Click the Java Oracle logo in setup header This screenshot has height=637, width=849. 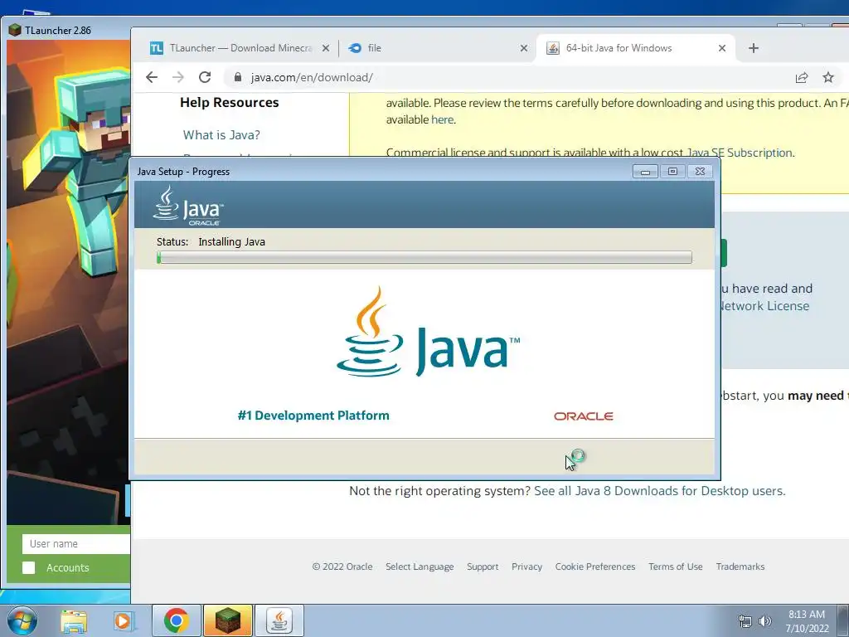pyautogui.click(x=188, y=206)
